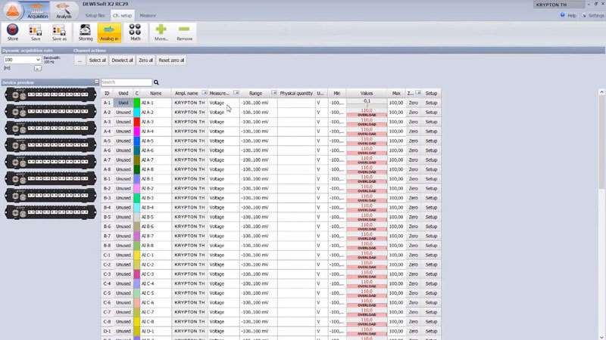Open Zero column filter dropdown
The width and height of the screenshot is (606, 340).
(x=418, y=93)
